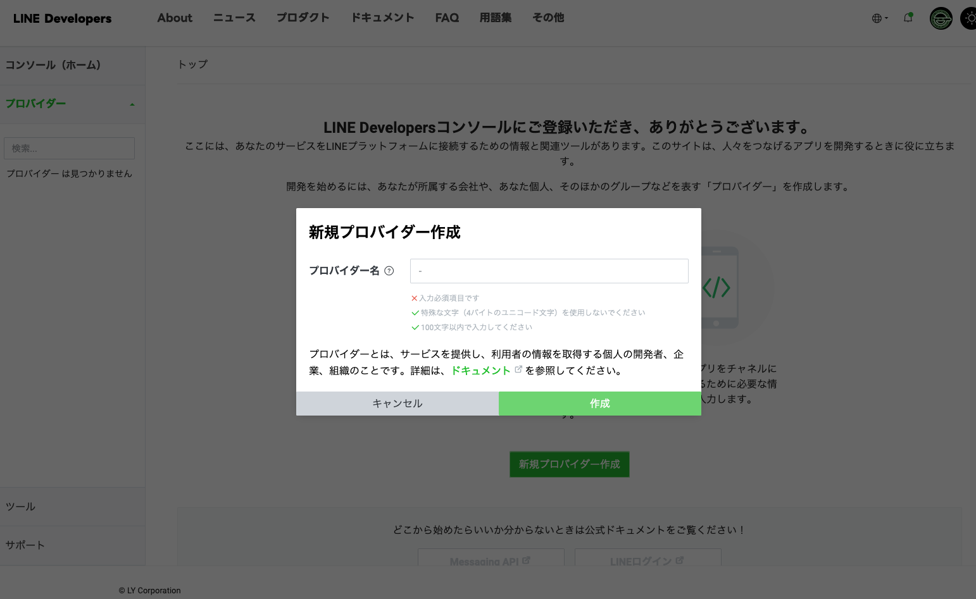976x599 pixels.
Task: Toggle the dark mode sun icon
Action: click(x=969, y=18)
